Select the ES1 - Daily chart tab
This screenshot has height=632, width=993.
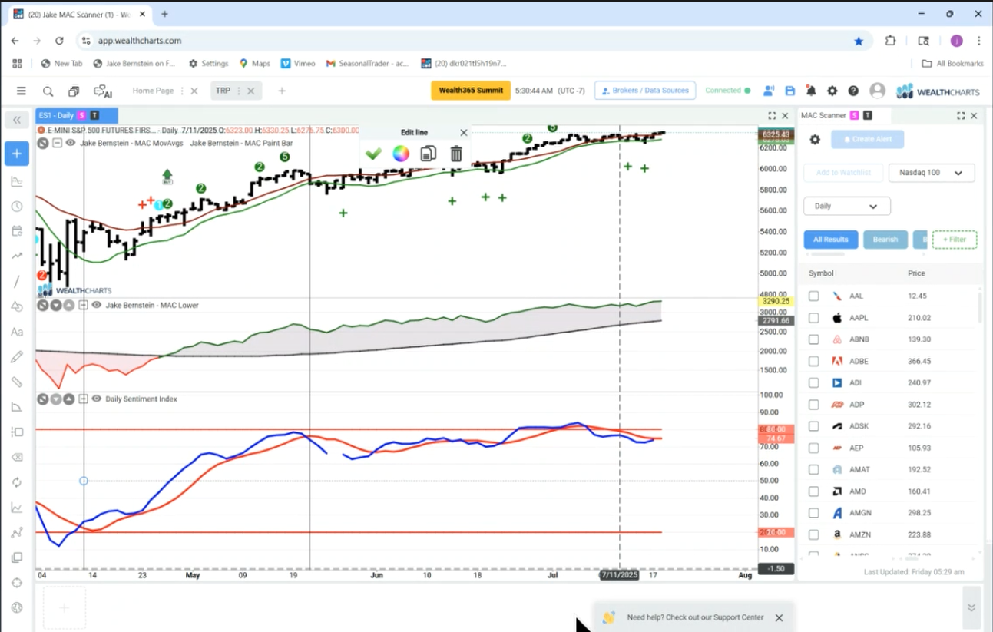[77, 115]
